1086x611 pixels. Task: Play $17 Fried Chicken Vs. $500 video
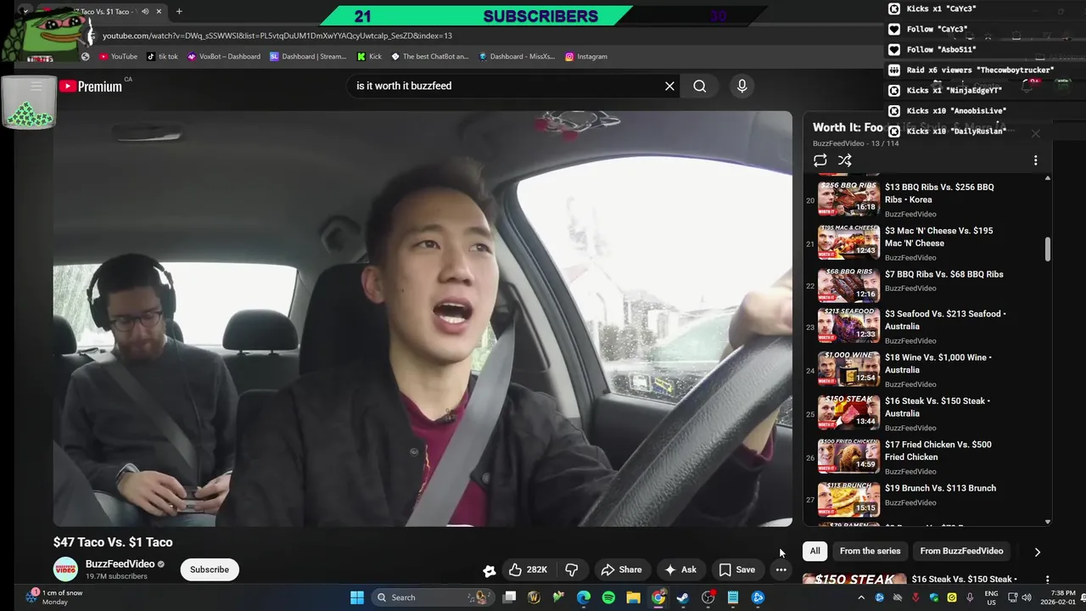pos(925,457)
